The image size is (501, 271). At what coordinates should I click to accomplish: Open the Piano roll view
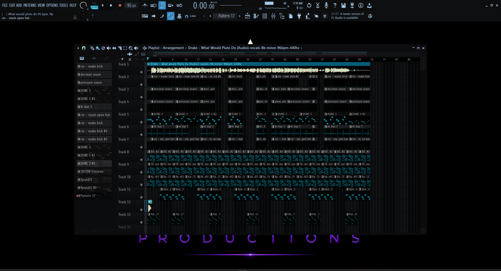point(256,16)
